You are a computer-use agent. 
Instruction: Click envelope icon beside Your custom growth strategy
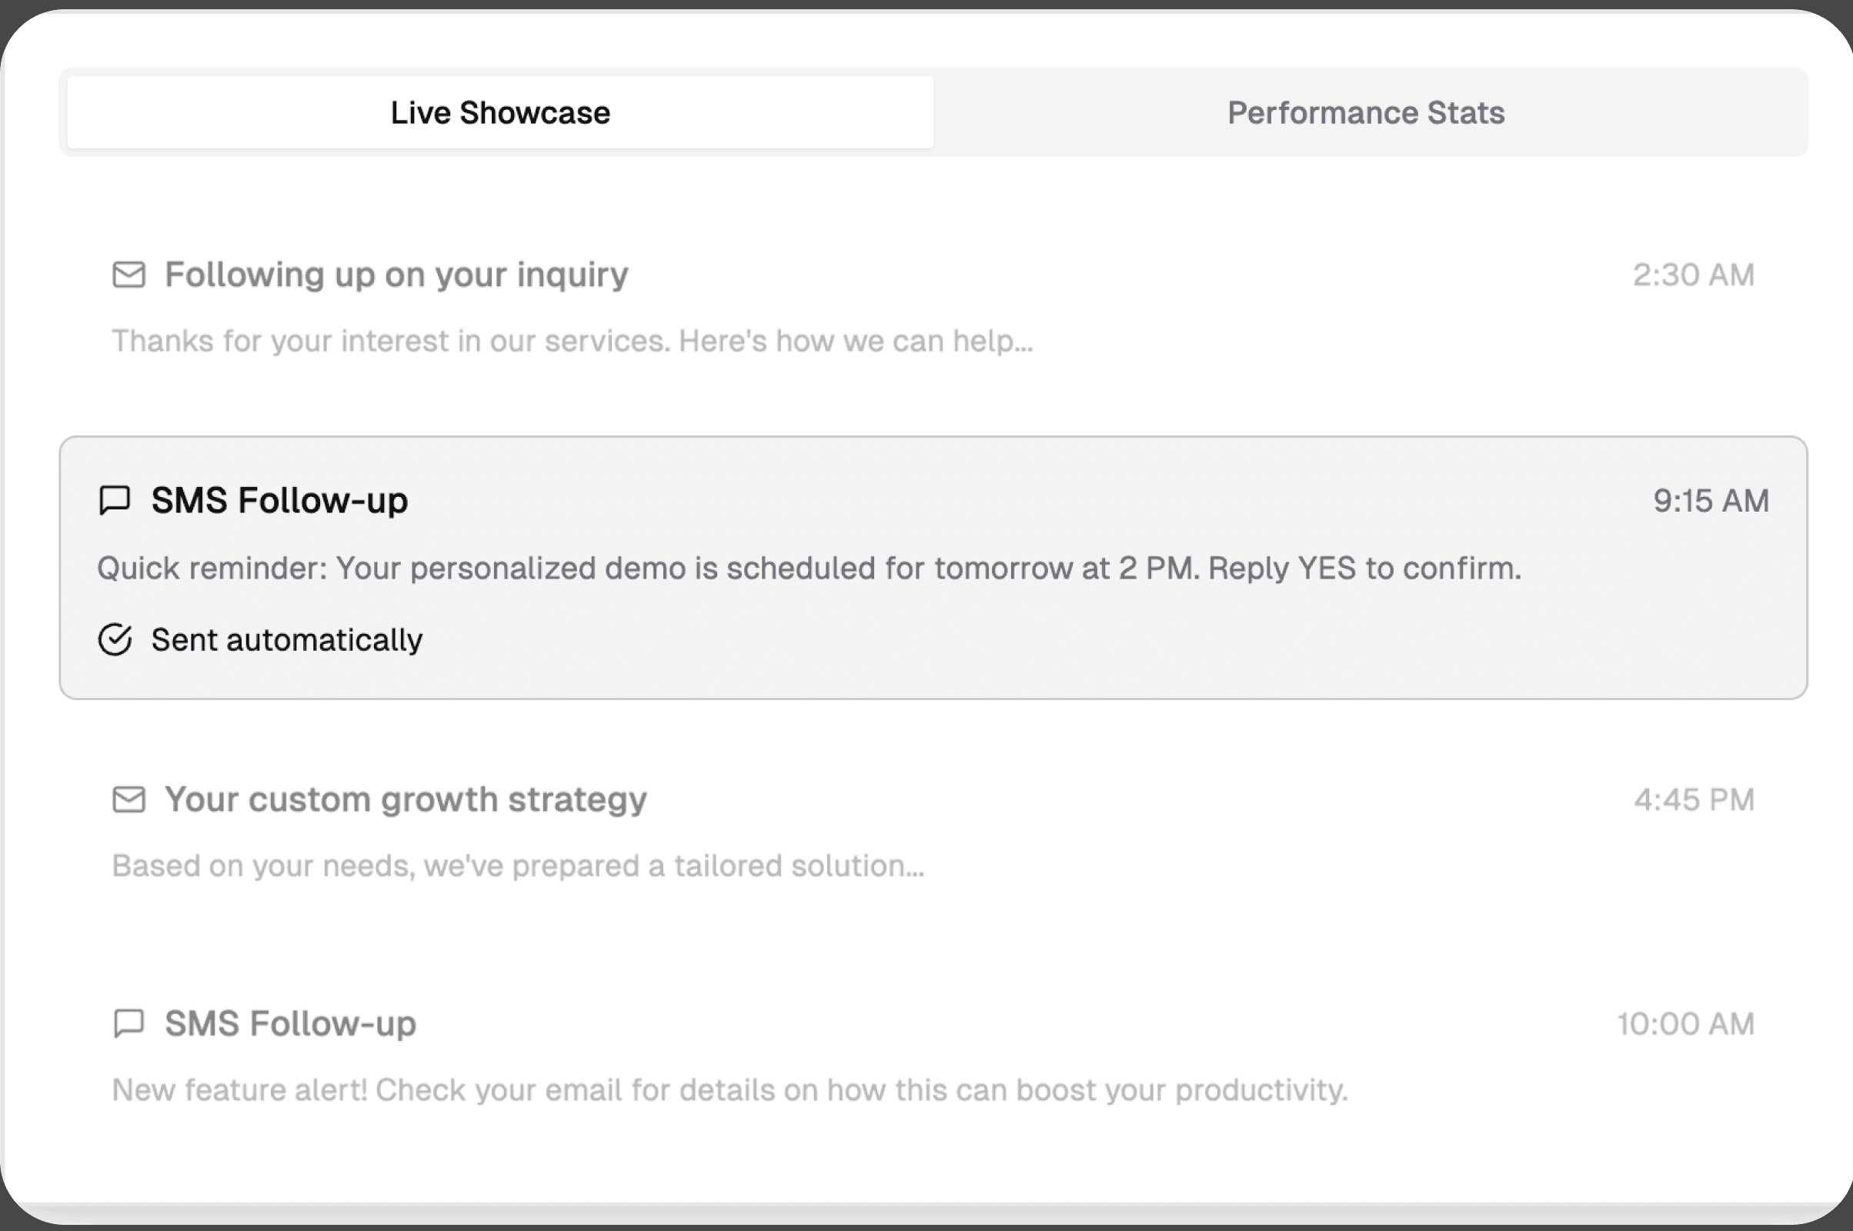(129, 799)
